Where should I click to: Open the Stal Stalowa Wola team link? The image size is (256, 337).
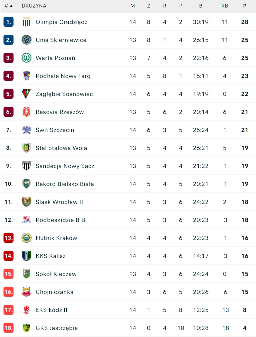click(61, 148)
